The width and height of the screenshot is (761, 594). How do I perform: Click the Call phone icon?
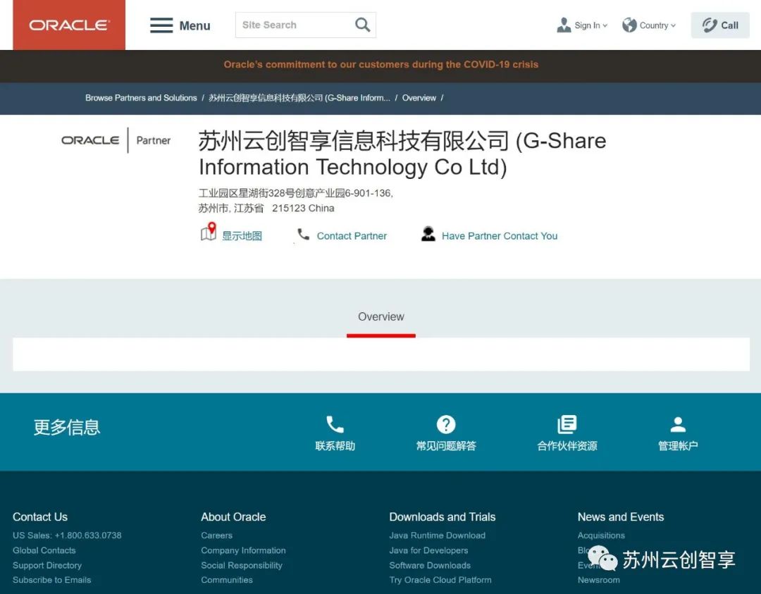pos(710,25)
